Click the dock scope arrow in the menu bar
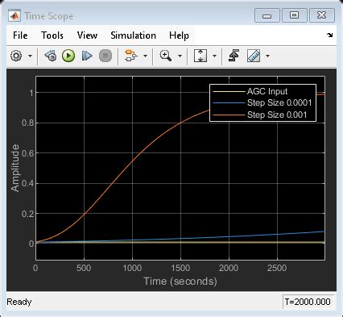 click(330, 35)
